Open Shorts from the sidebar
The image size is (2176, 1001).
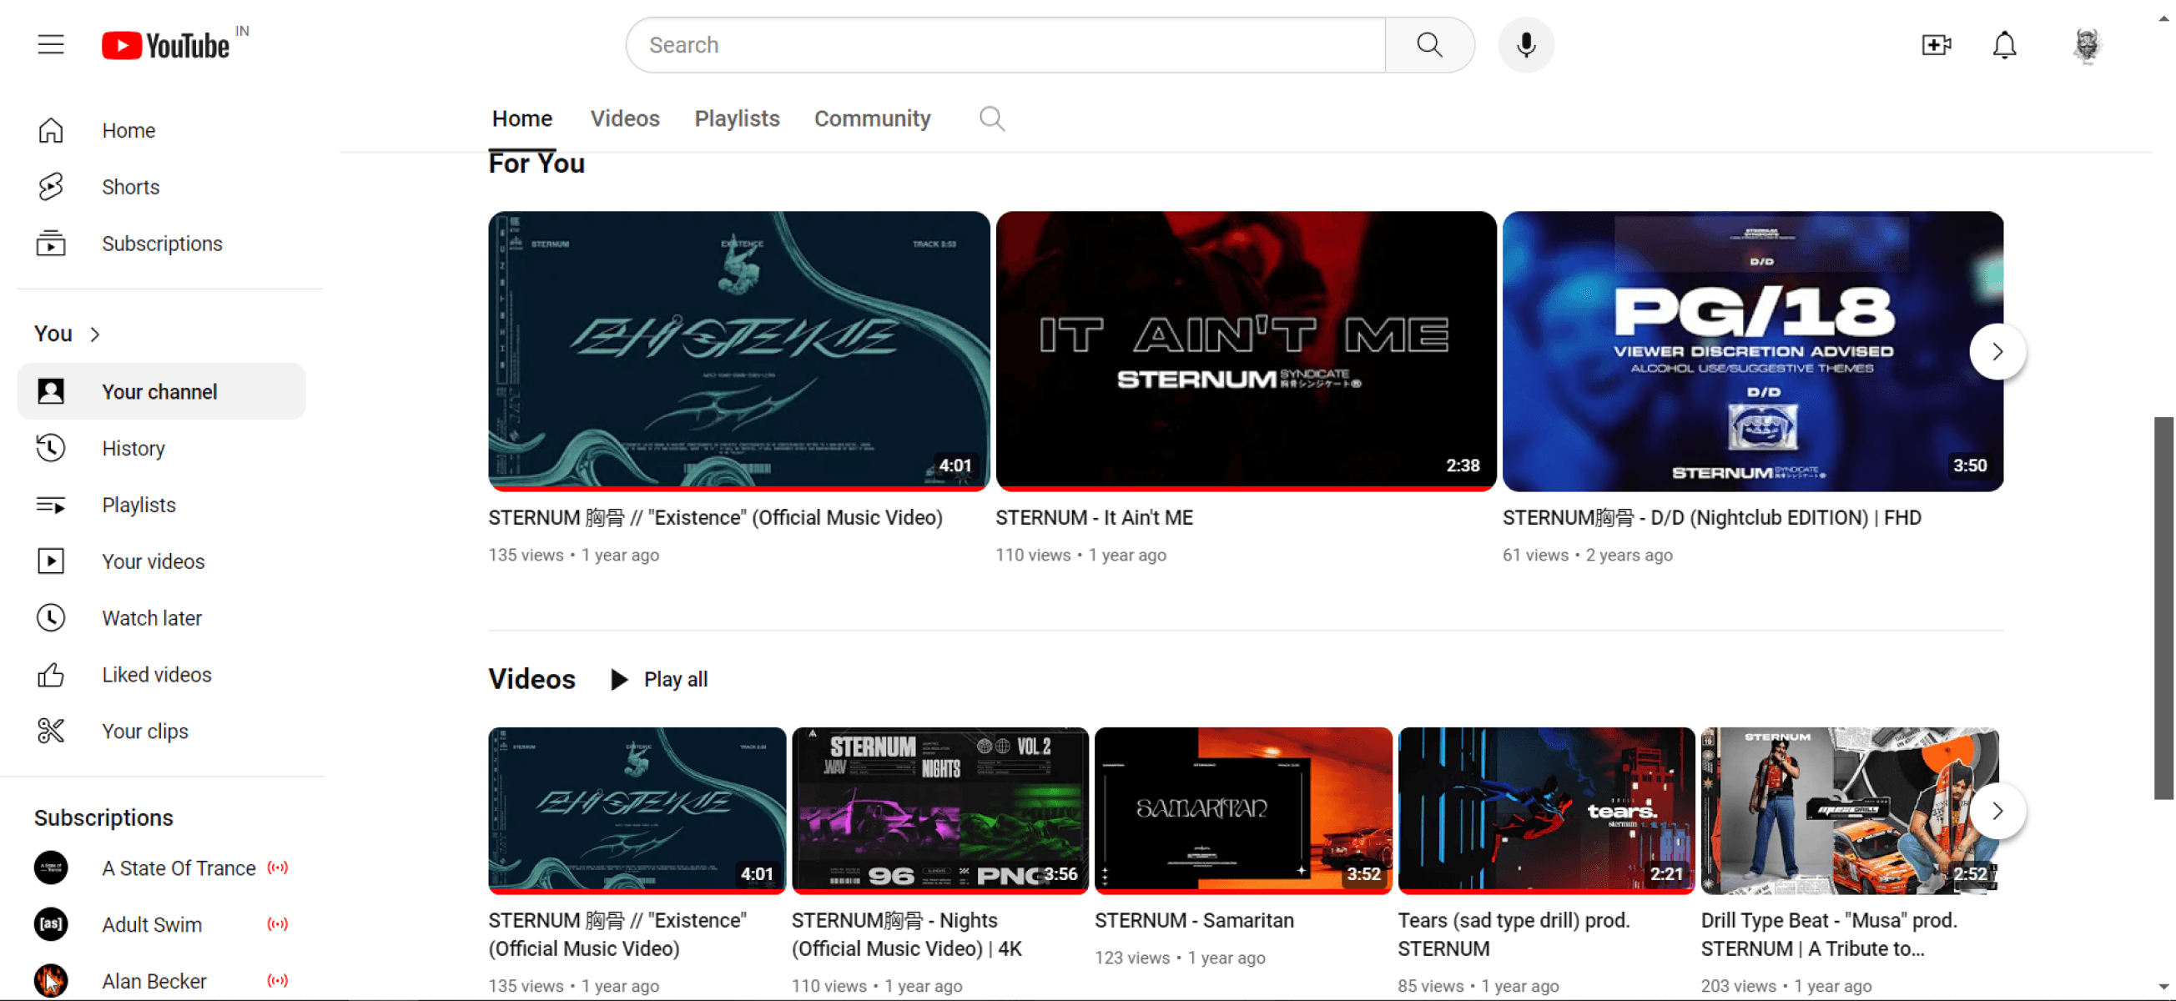click(130, 187)
